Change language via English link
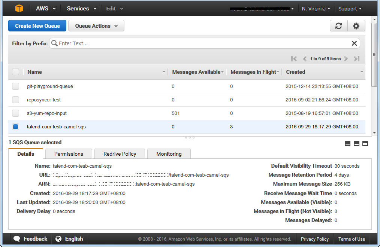380x247 pixels. pos(74,239)
